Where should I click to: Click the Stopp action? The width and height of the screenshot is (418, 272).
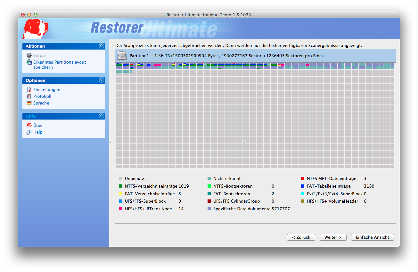[x=39, y=55]
